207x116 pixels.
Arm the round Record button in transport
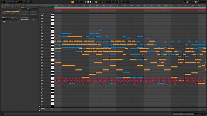point(91,2)
